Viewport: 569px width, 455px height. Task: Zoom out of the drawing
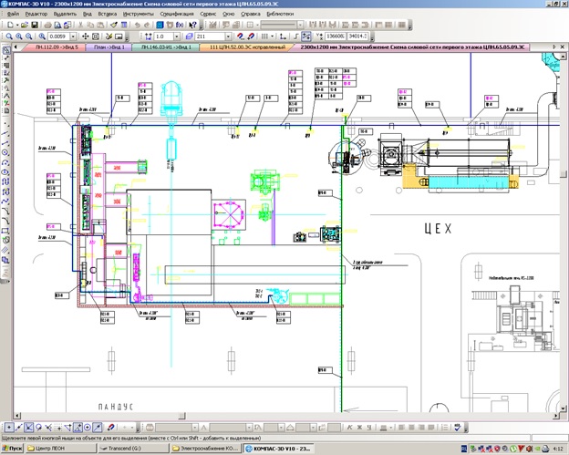click(x=28, y=36)
